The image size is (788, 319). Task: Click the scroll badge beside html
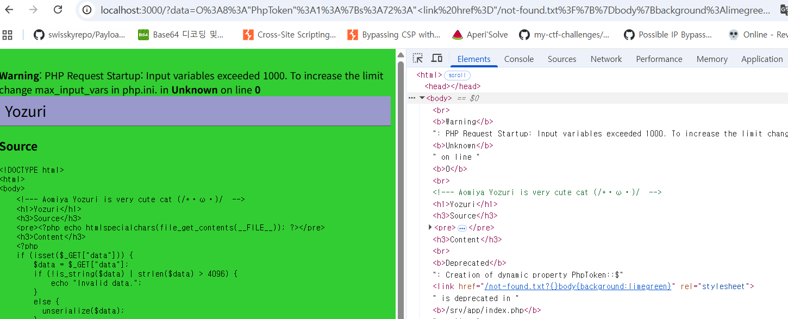(457, 75)
